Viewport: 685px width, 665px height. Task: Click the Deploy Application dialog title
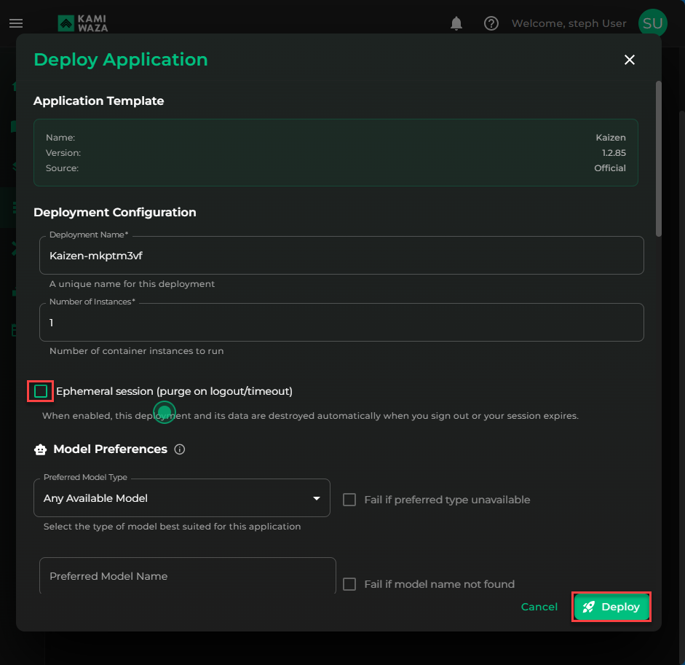pos(121,60)
